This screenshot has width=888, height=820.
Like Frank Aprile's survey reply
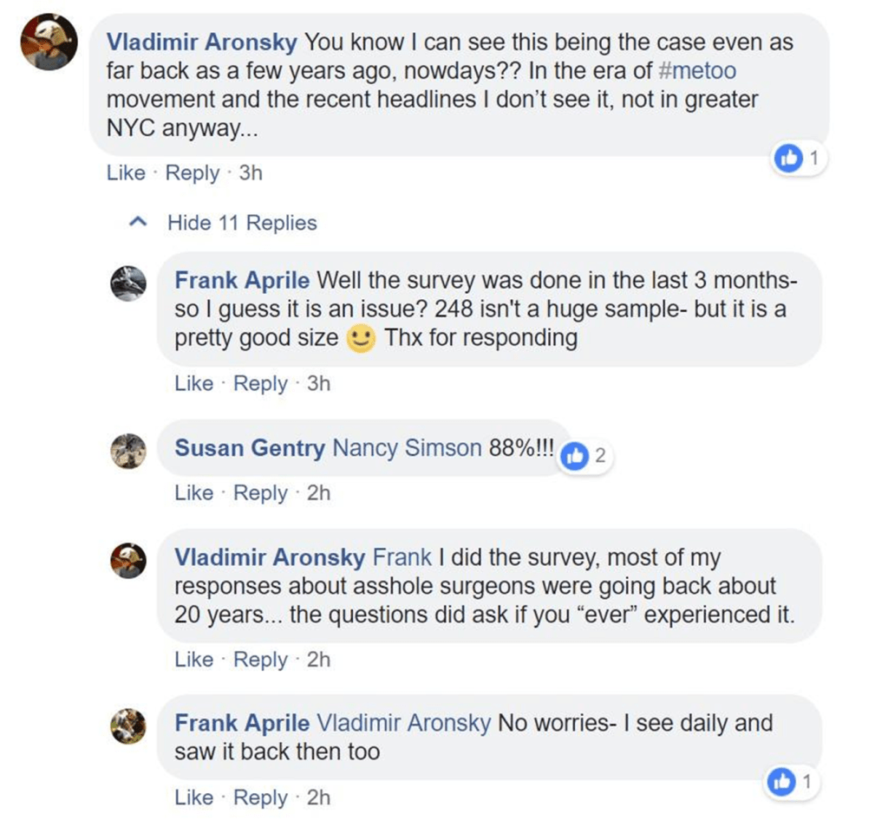(x=193, y=383)
